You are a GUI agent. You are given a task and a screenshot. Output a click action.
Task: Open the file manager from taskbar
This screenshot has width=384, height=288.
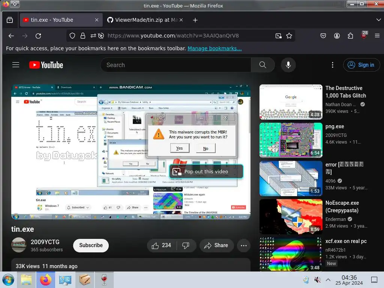point(26,280)
